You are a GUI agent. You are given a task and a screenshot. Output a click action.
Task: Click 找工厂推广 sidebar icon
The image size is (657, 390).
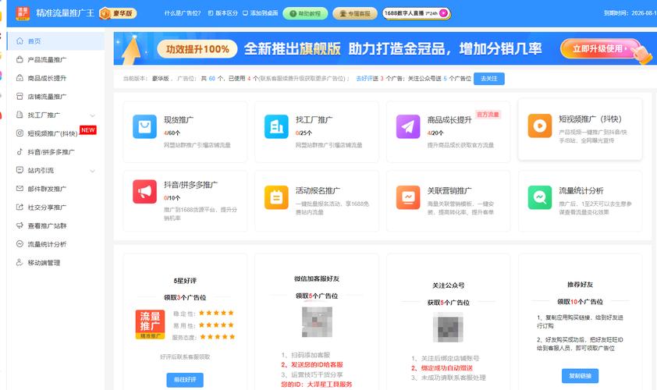[20, 115]
